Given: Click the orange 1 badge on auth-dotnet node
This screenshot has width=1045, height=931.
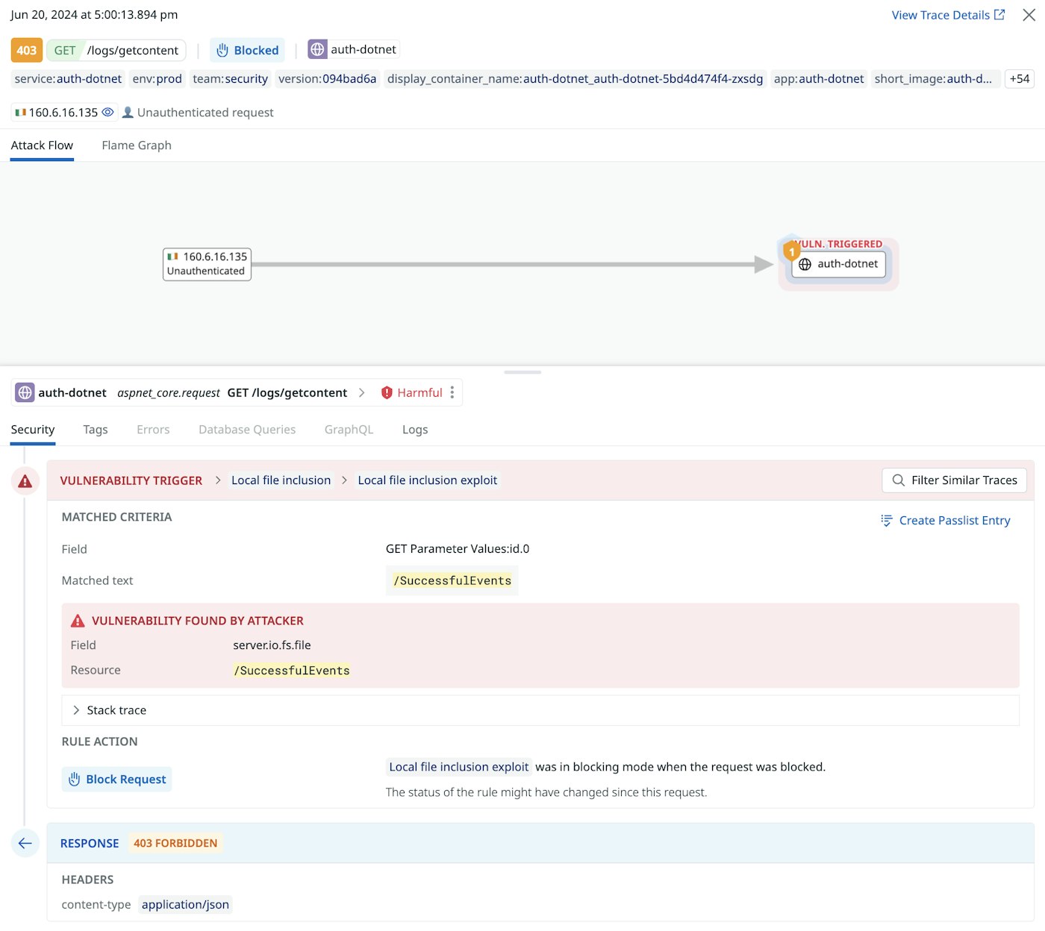Looking at the screenshot, I should click(x=791, y=252).
